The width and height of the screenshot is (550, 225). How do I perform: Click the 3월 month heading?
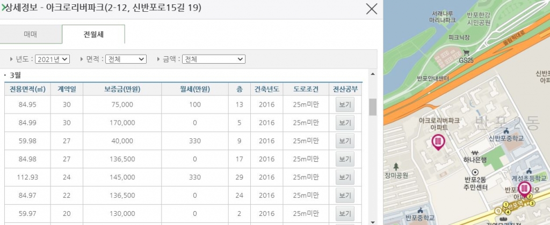pyautogui.click(x=16, y=75)
